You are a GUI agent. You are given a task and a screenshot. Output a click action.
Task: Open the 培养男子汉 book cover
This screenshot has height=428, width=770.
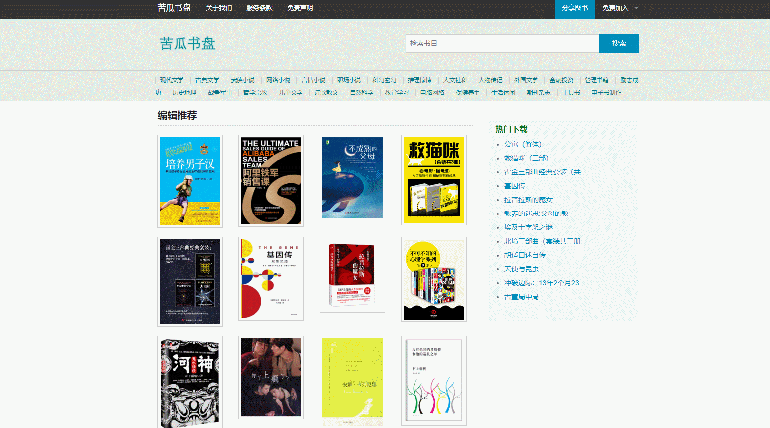click(x=190, y=181)
